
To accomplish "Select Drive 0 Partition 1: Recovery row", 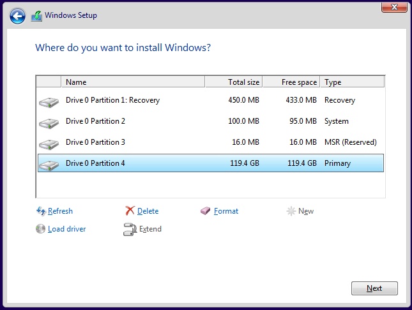I will (210, 100).
